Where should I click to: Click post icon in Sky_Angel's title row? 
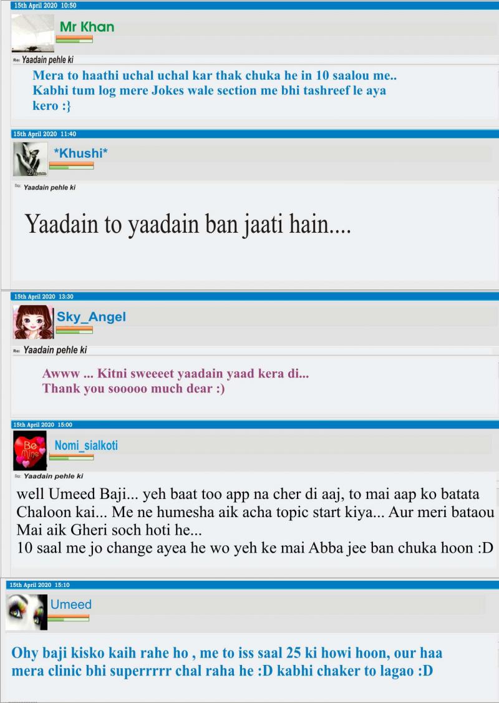[17, 351]
